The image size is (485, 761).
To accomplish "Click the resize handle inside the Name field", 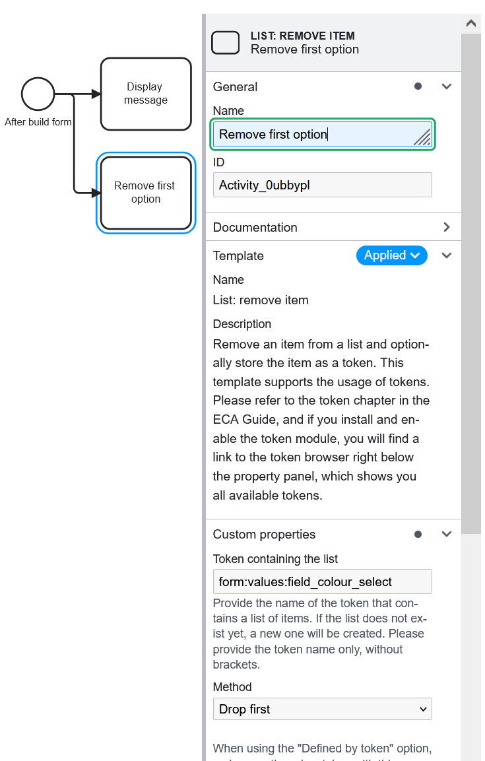I will coord(423,138).
